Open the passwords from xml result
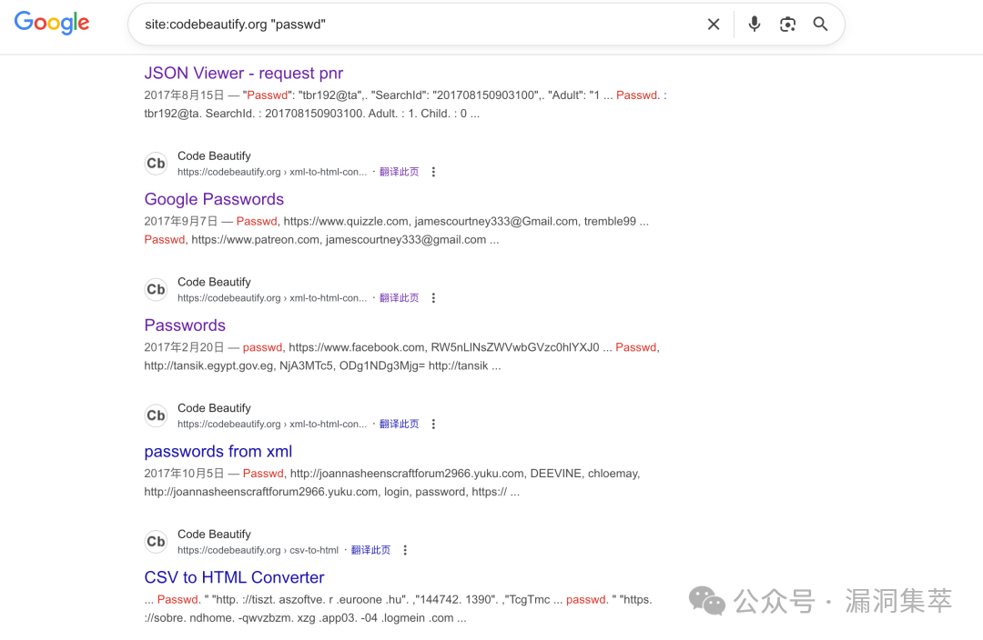The width and height of the screenshot is (983, 640). 218,452
